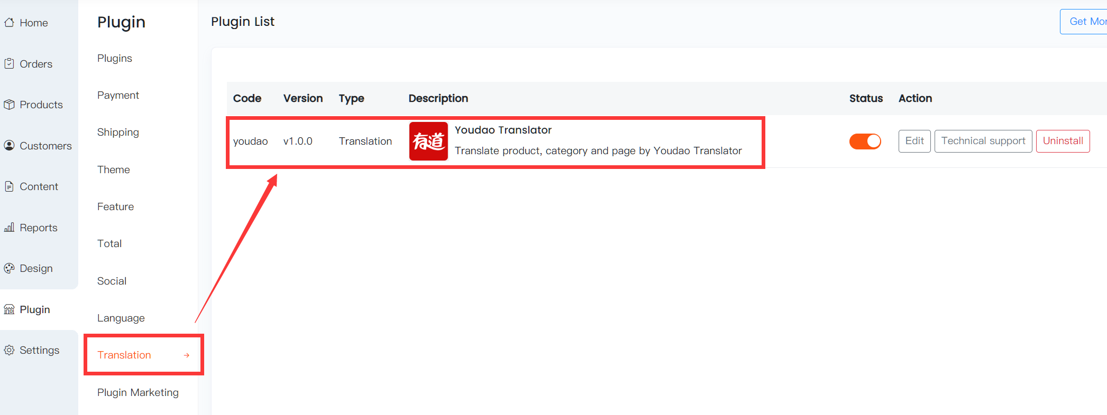Open Plugin Marketing category

tap(138, 392)
